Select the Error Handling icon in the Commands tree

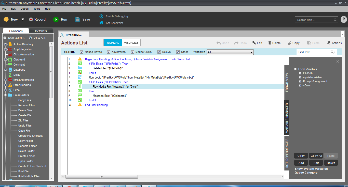click(10, 85)
